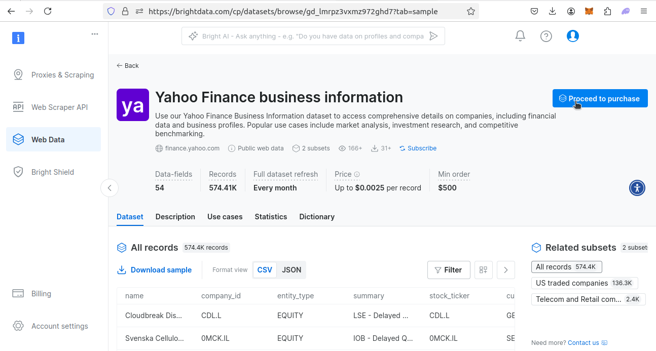Open the user account avatar icon
The image size is (656, 351).
coord(573,36)
